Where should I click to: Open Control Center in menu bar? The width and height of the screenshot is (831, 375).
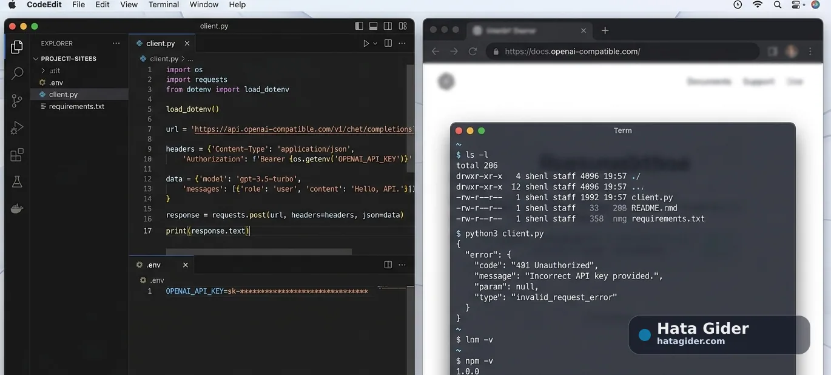[796, 5]
